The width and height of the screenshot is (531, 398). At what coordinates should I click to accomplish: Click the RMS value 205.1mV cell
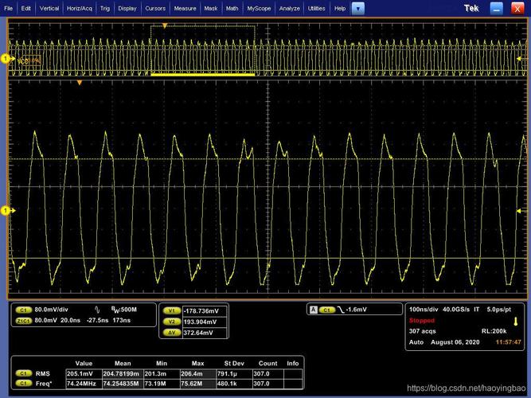coord(84,373)
